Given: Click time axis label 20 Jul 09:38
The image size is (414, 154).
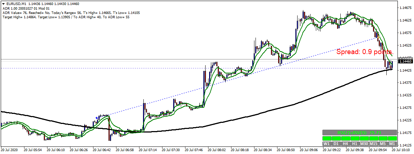Looking at the screenshot, I should (355, 150).
